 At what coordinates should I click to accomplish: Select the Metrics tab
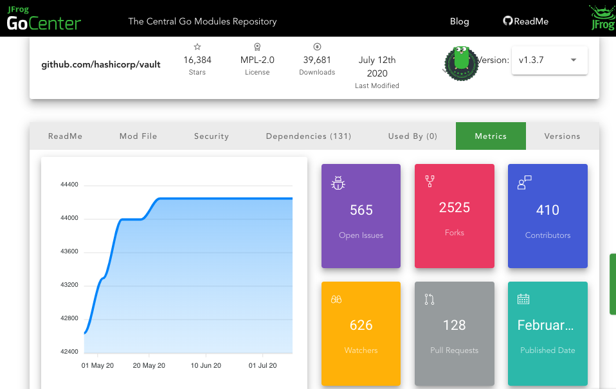[491, 136]
